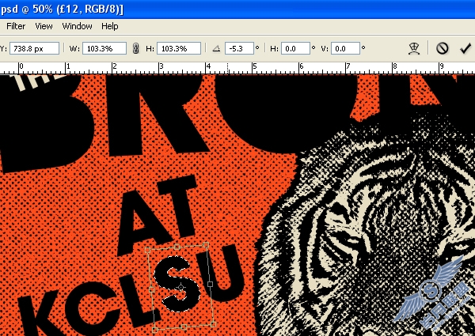
Task: Open the Window menu
Action: pyautogui.click(x=77, y=26)
